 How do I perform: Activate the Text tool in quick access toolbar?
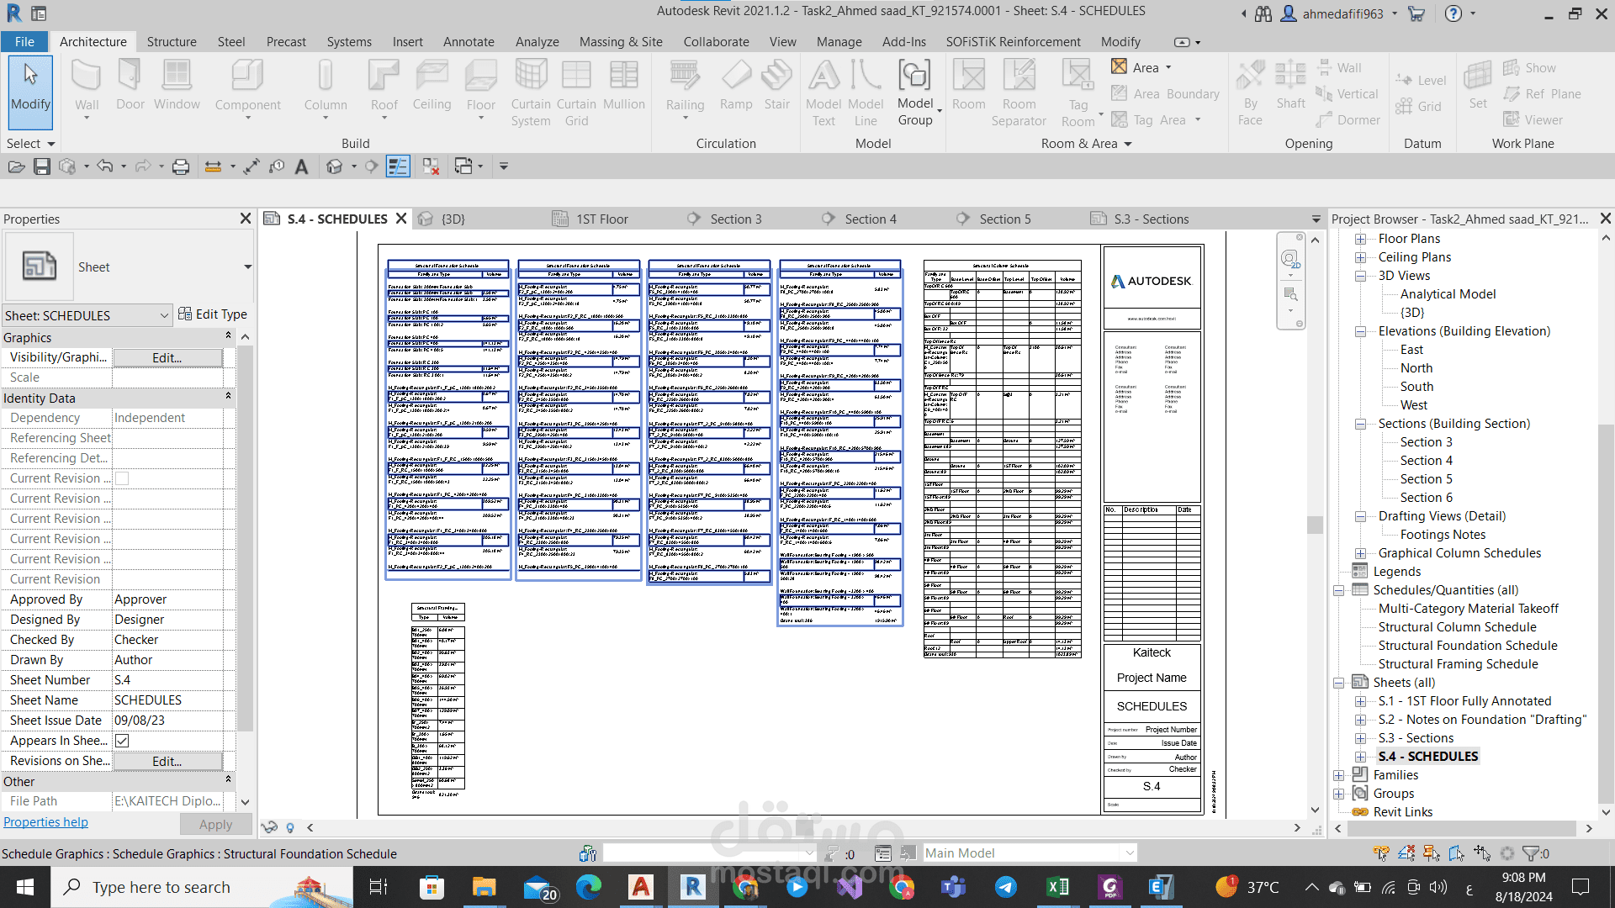(301, 166)
